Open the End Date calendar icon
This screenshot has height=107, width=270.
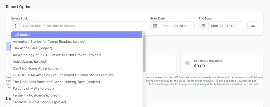(204, 26)
